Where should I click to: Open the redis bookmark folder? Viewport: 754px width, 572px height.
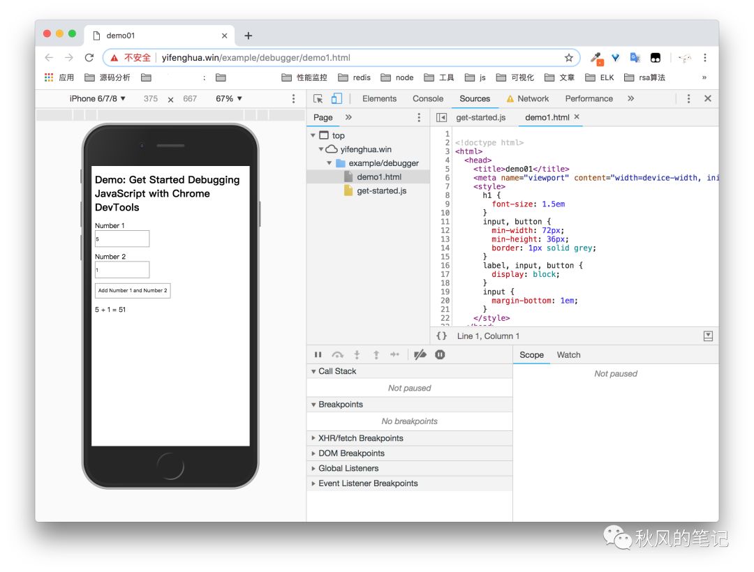coord(355,77)
